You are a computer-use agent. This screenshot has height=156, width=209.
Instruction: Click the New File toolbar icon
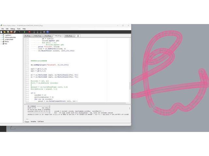click(1, 32)
